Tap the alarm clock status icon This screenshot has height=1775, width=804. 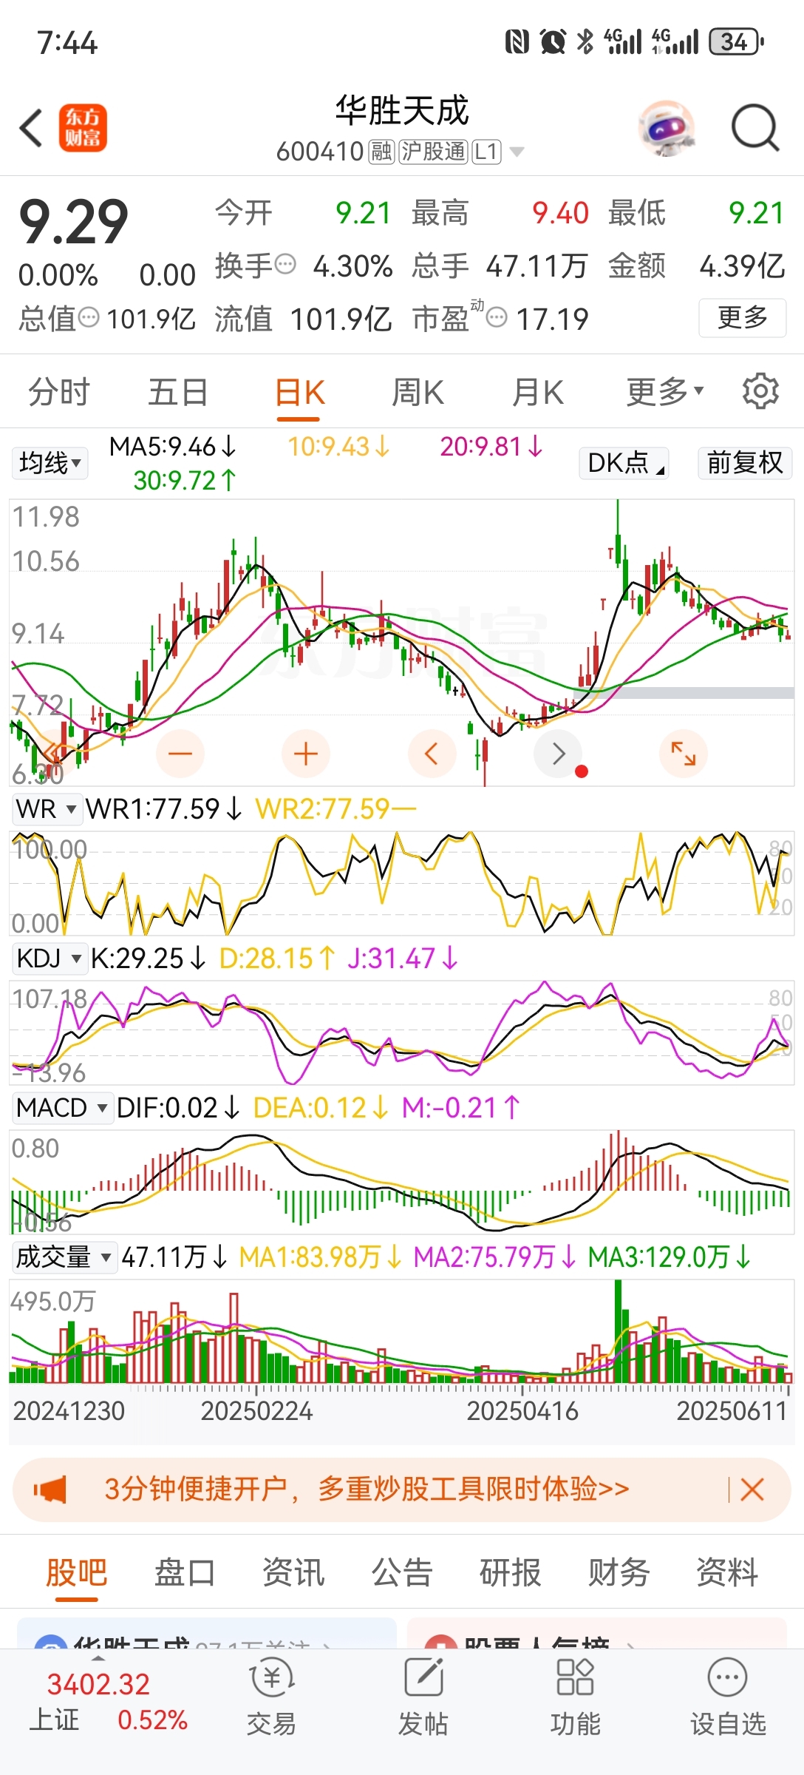553,42
